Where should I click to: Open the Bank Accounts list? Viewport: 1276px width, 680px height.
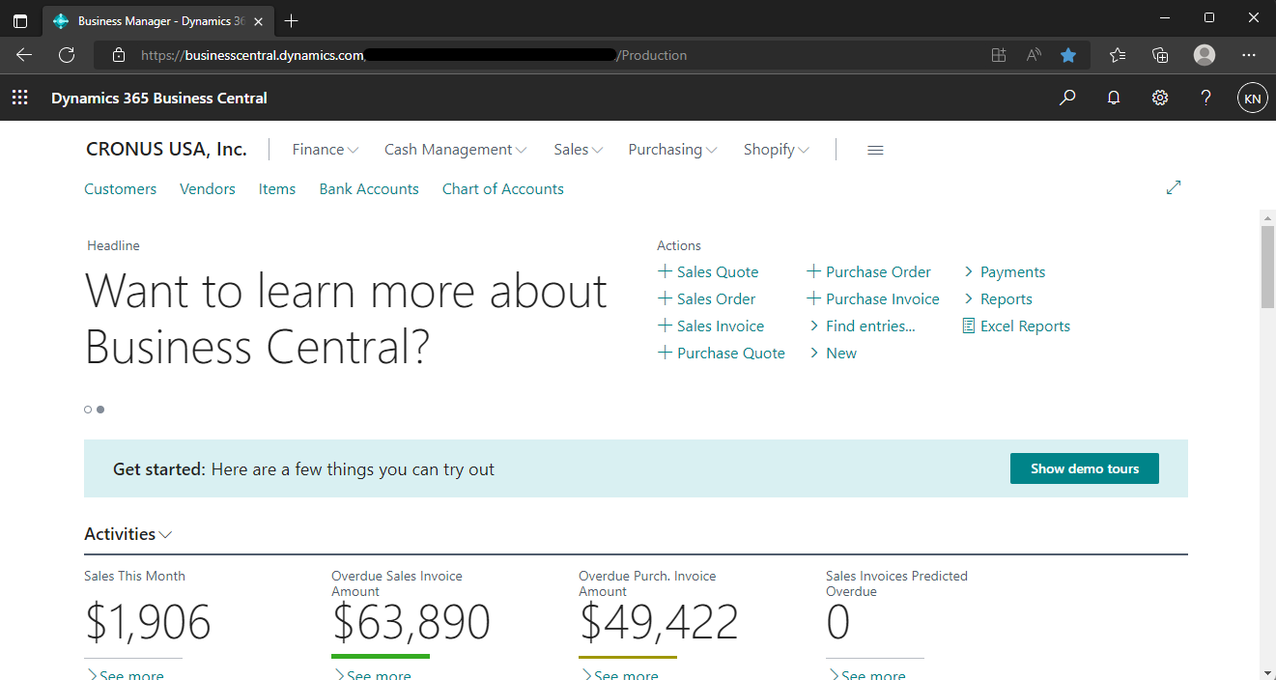(369, 189)
